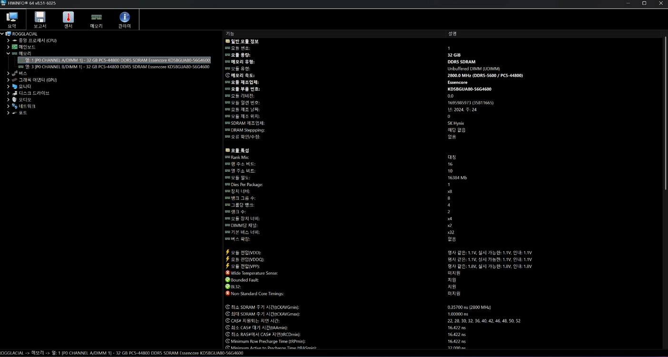Expand the 모니터 branch arrow

(x=8, y=87)
